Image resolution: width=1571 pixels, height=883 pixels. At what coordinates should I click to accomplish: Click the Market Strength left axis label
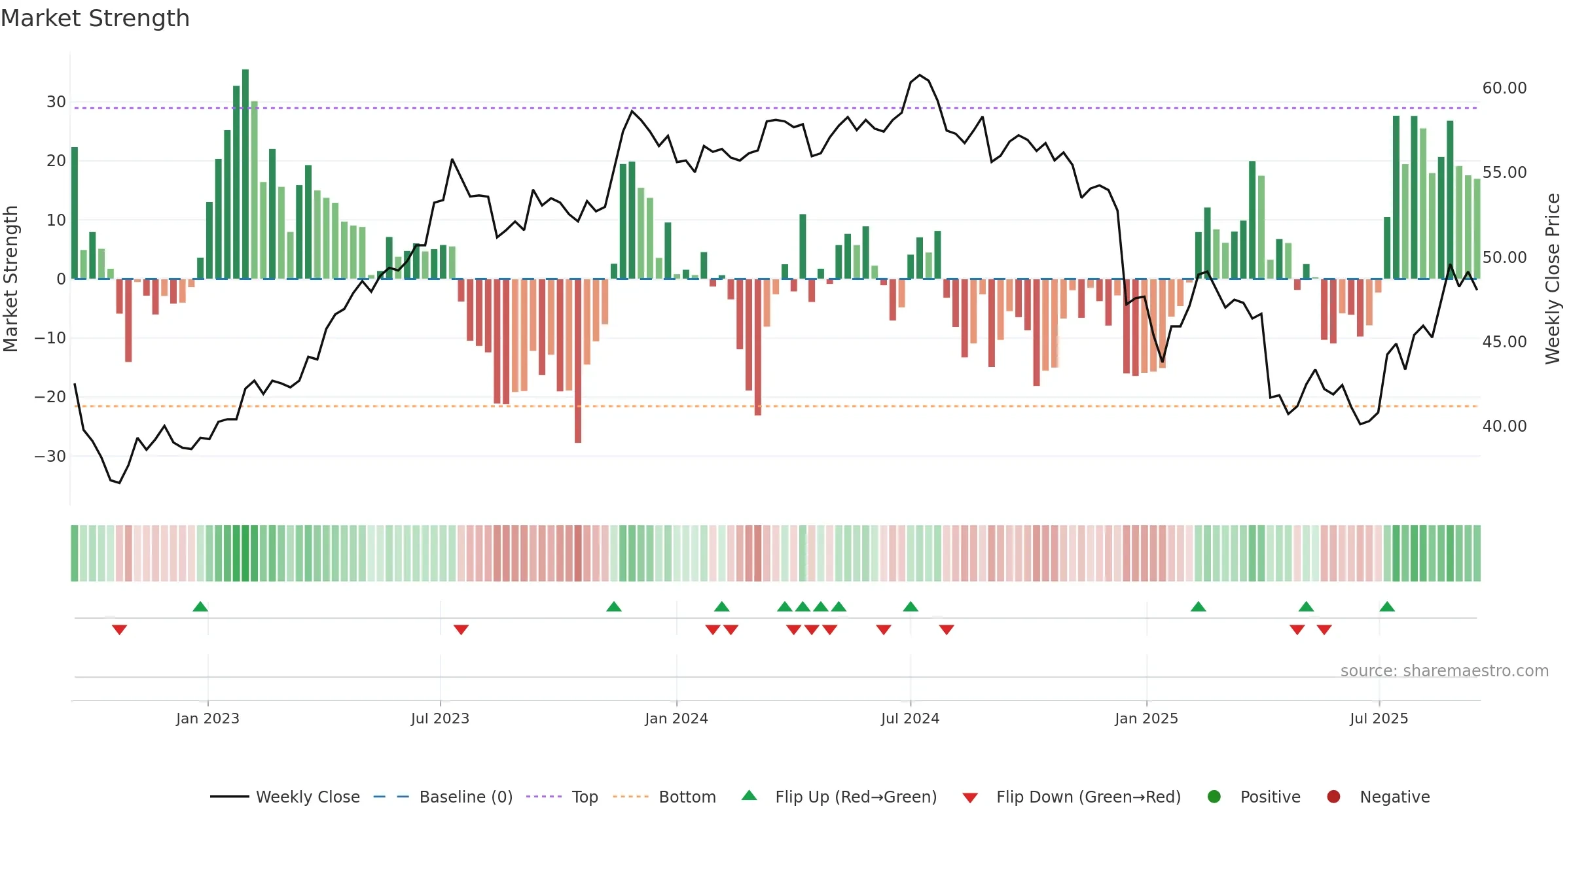click(10, 279)
